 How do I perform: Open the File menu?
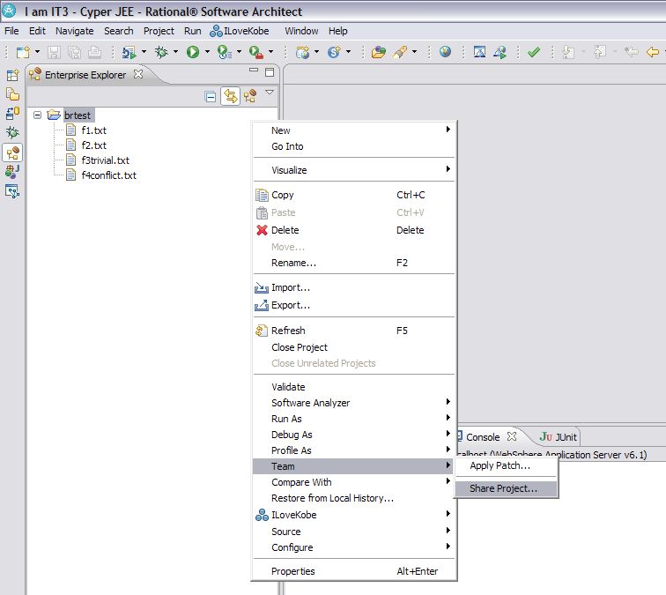click(x=11, y=31)
